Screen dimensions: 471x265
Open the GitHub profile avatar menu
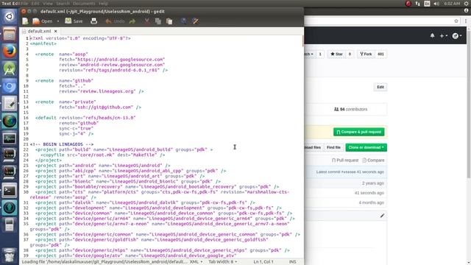point(457,36)
